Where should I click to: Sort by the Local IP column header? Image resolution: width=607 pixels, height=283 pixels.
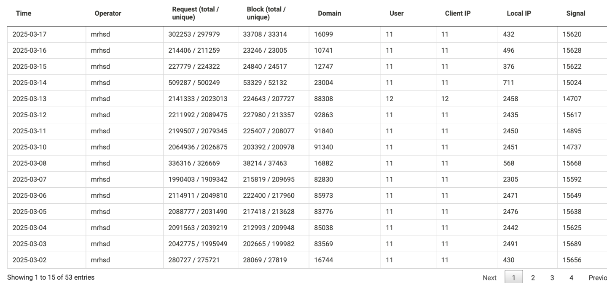point(519,13)
